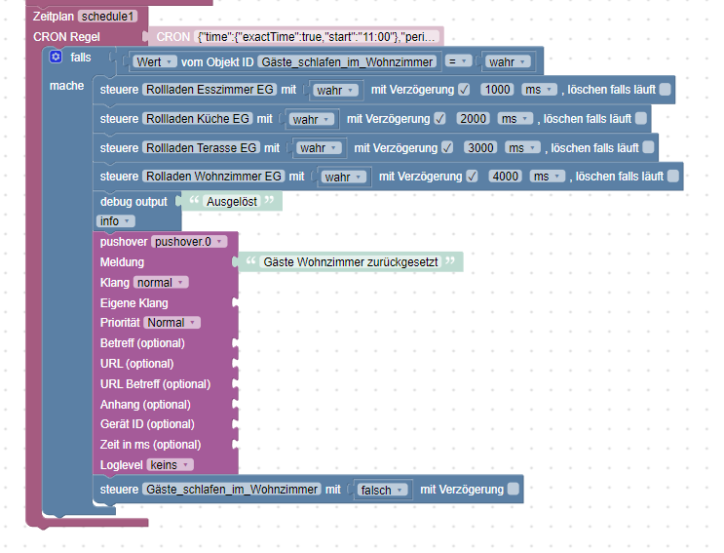Select object Rolladen Wohnzimmer EG

pyautogui.click(x=213, y=176)
